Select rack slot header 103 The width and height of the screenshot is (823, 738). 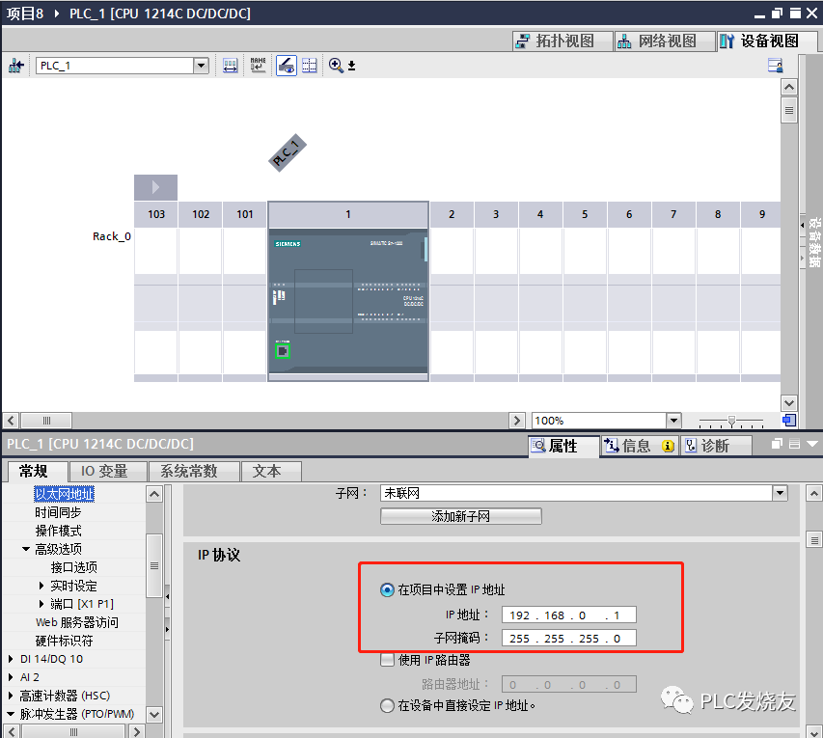[x=156, y=214]
